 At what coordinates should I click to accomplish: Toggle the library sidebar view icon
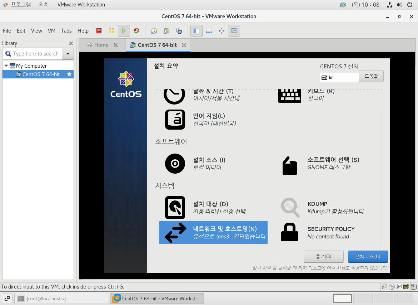[x=196, y=31]
